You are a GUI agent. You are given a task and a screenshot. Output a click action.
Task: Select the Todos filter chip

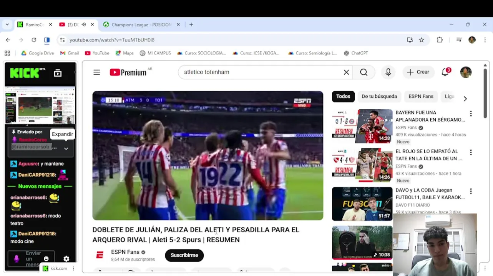tap(343, 97)
